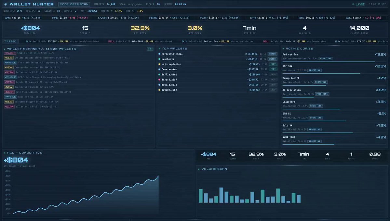The height and width of the screenshot is (221, 390).
Task: Click the pink dot beside 0x3bc9..a2f7 wallet
Action: [159, 79]
